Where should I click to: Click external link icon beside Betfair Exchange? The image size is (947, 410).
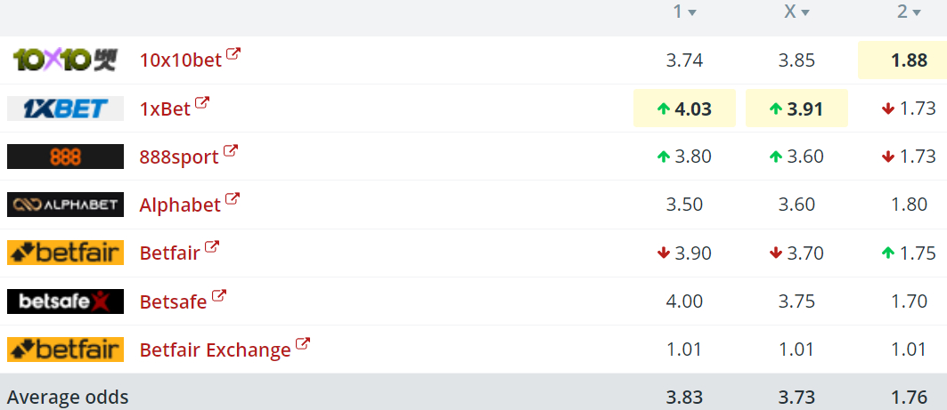303,343
